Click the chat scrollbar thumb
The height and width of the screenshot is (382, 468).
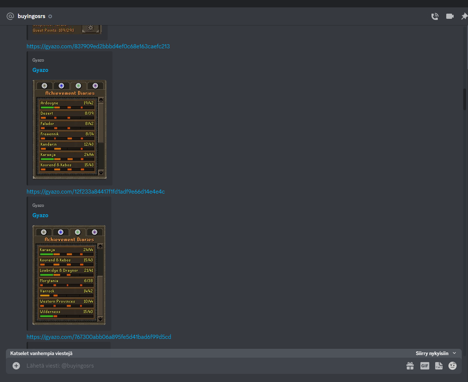click(465, 99)
